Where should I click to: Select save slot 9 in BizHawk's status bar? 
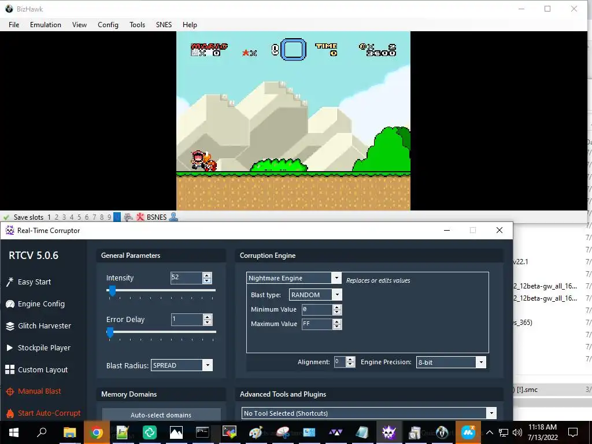pyautogui.click(x=109, y=217)
